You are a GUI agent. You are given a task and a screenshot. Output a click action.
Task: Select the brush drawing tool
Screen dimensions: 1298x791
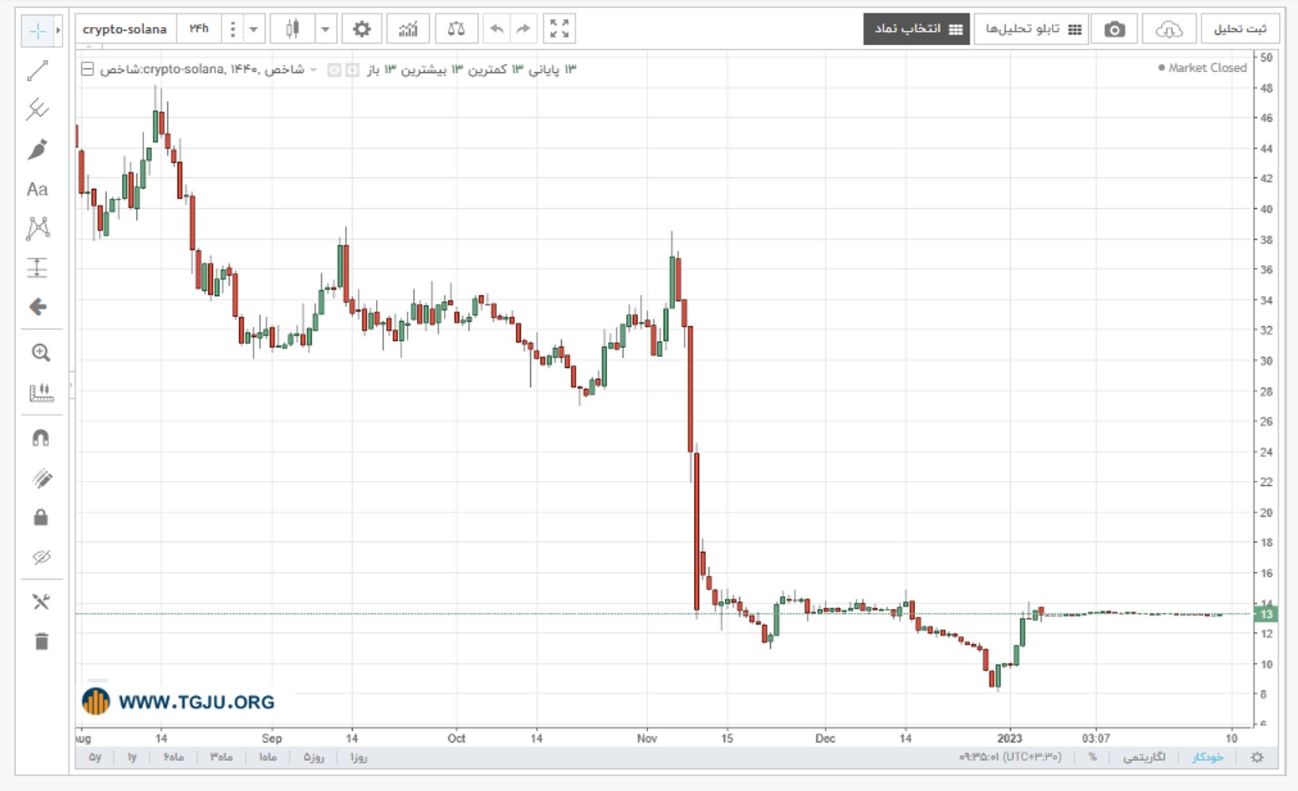click(37, 149)
